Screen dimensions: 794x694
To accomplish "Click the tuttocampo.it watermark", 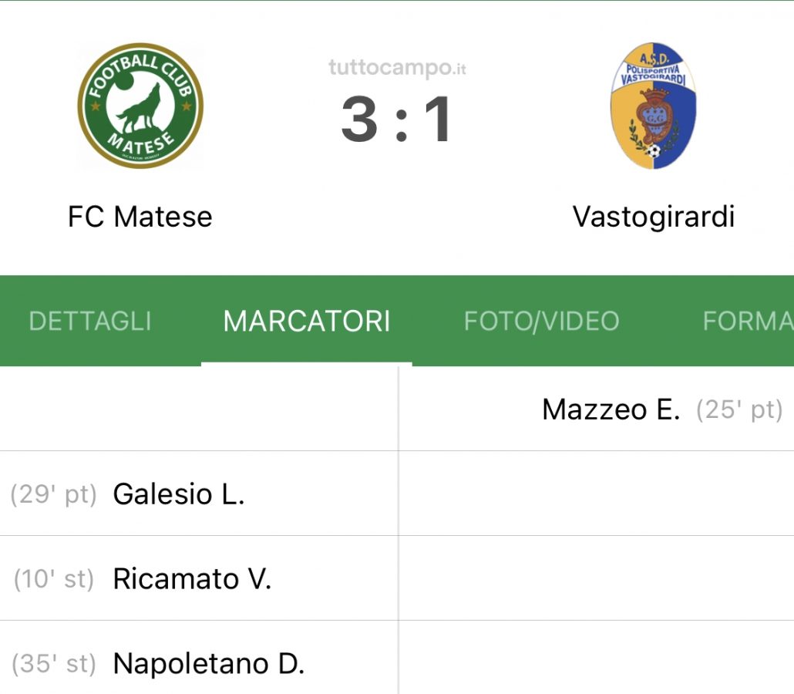I will pyautogui.click(x=397, y=67).
